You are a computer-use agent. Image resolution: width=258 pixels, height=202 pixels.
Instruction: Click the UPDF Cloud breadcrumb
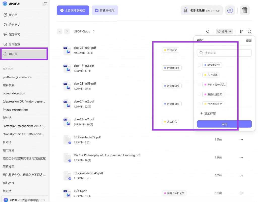(x=82, y=31)
